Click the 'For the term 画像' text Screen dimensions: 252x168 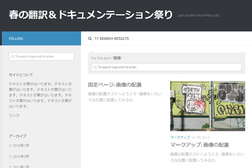(x=107, y=58)
